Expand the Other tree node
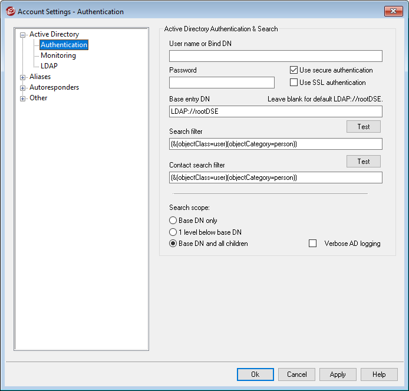The height and width of the screenshot is (391, 409). 23,98
